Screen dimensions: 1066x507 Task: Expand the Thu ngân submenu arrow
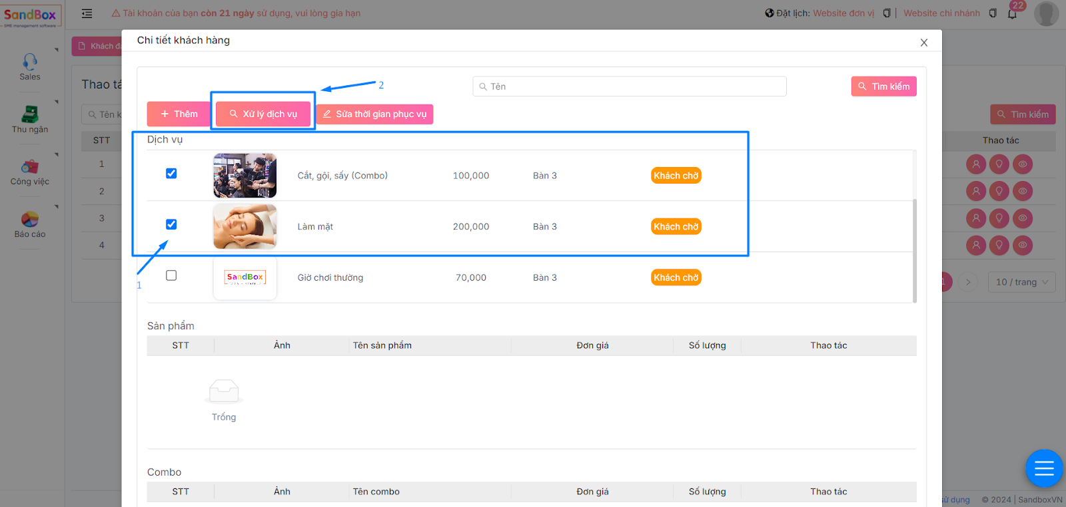click(x=57, y=102)
